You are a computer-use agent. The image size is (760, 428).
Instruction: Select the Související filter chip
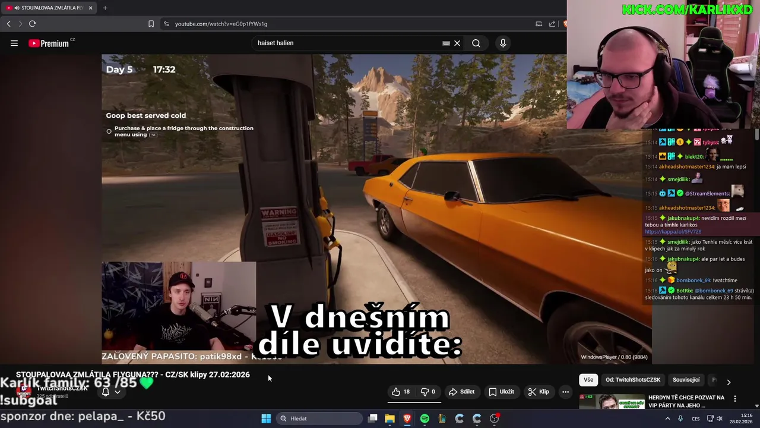(x=686, y=380)
